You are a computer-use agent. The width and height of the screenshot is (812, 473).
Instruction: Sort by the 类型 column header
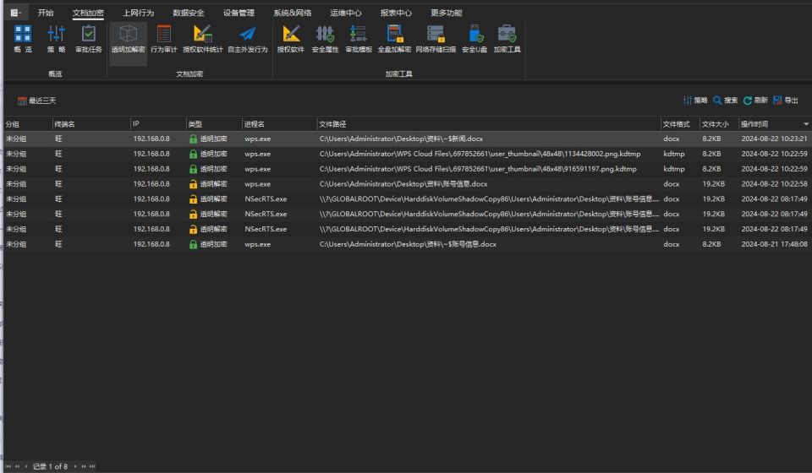coord(214,124)
